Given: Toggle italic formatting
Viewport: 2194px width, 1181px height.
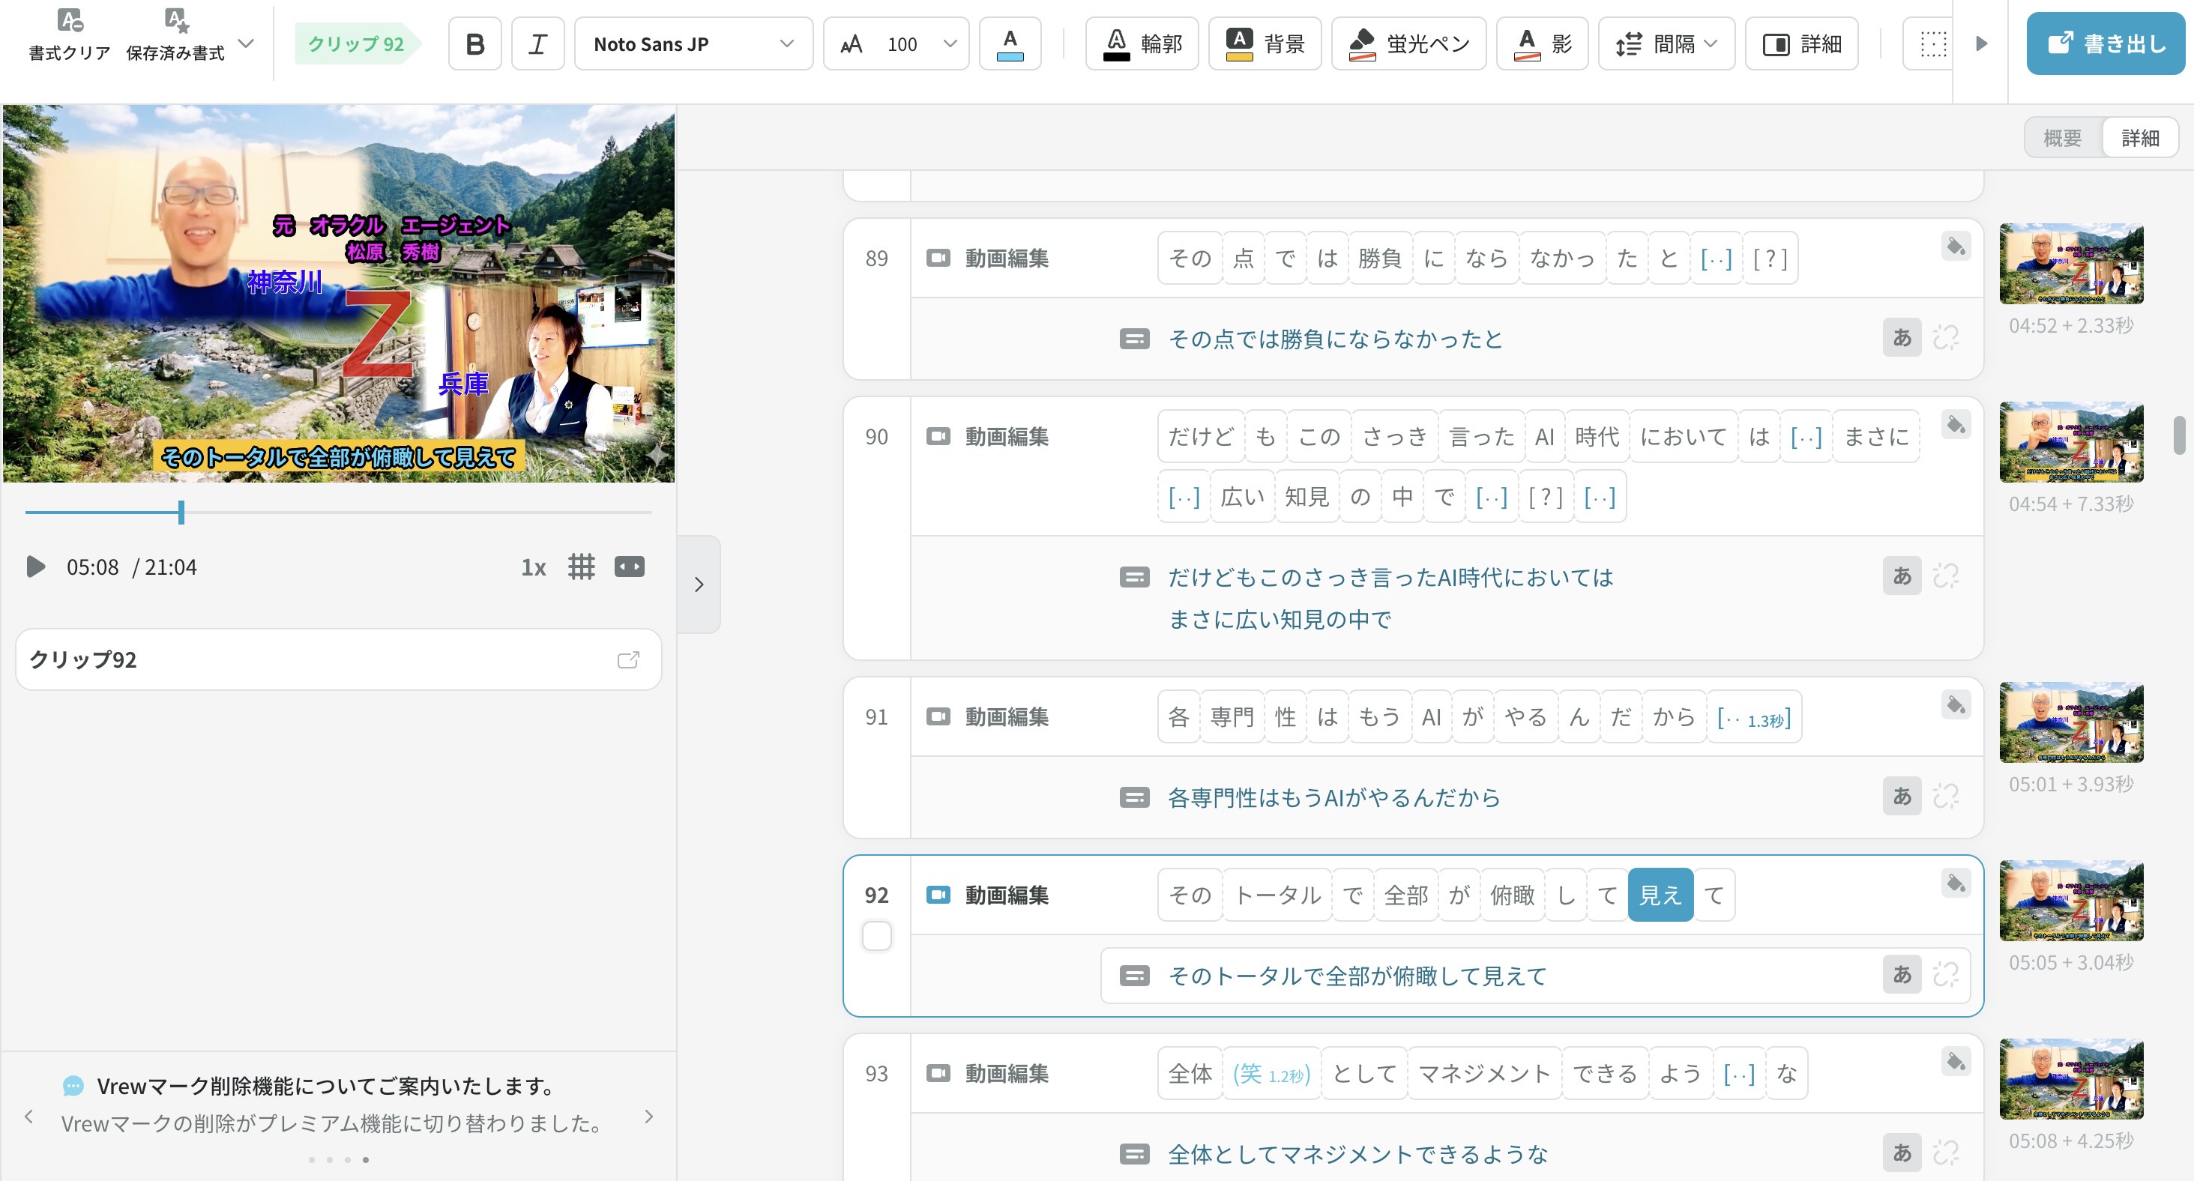Looking at the screenshot, I should pos(537,43).
